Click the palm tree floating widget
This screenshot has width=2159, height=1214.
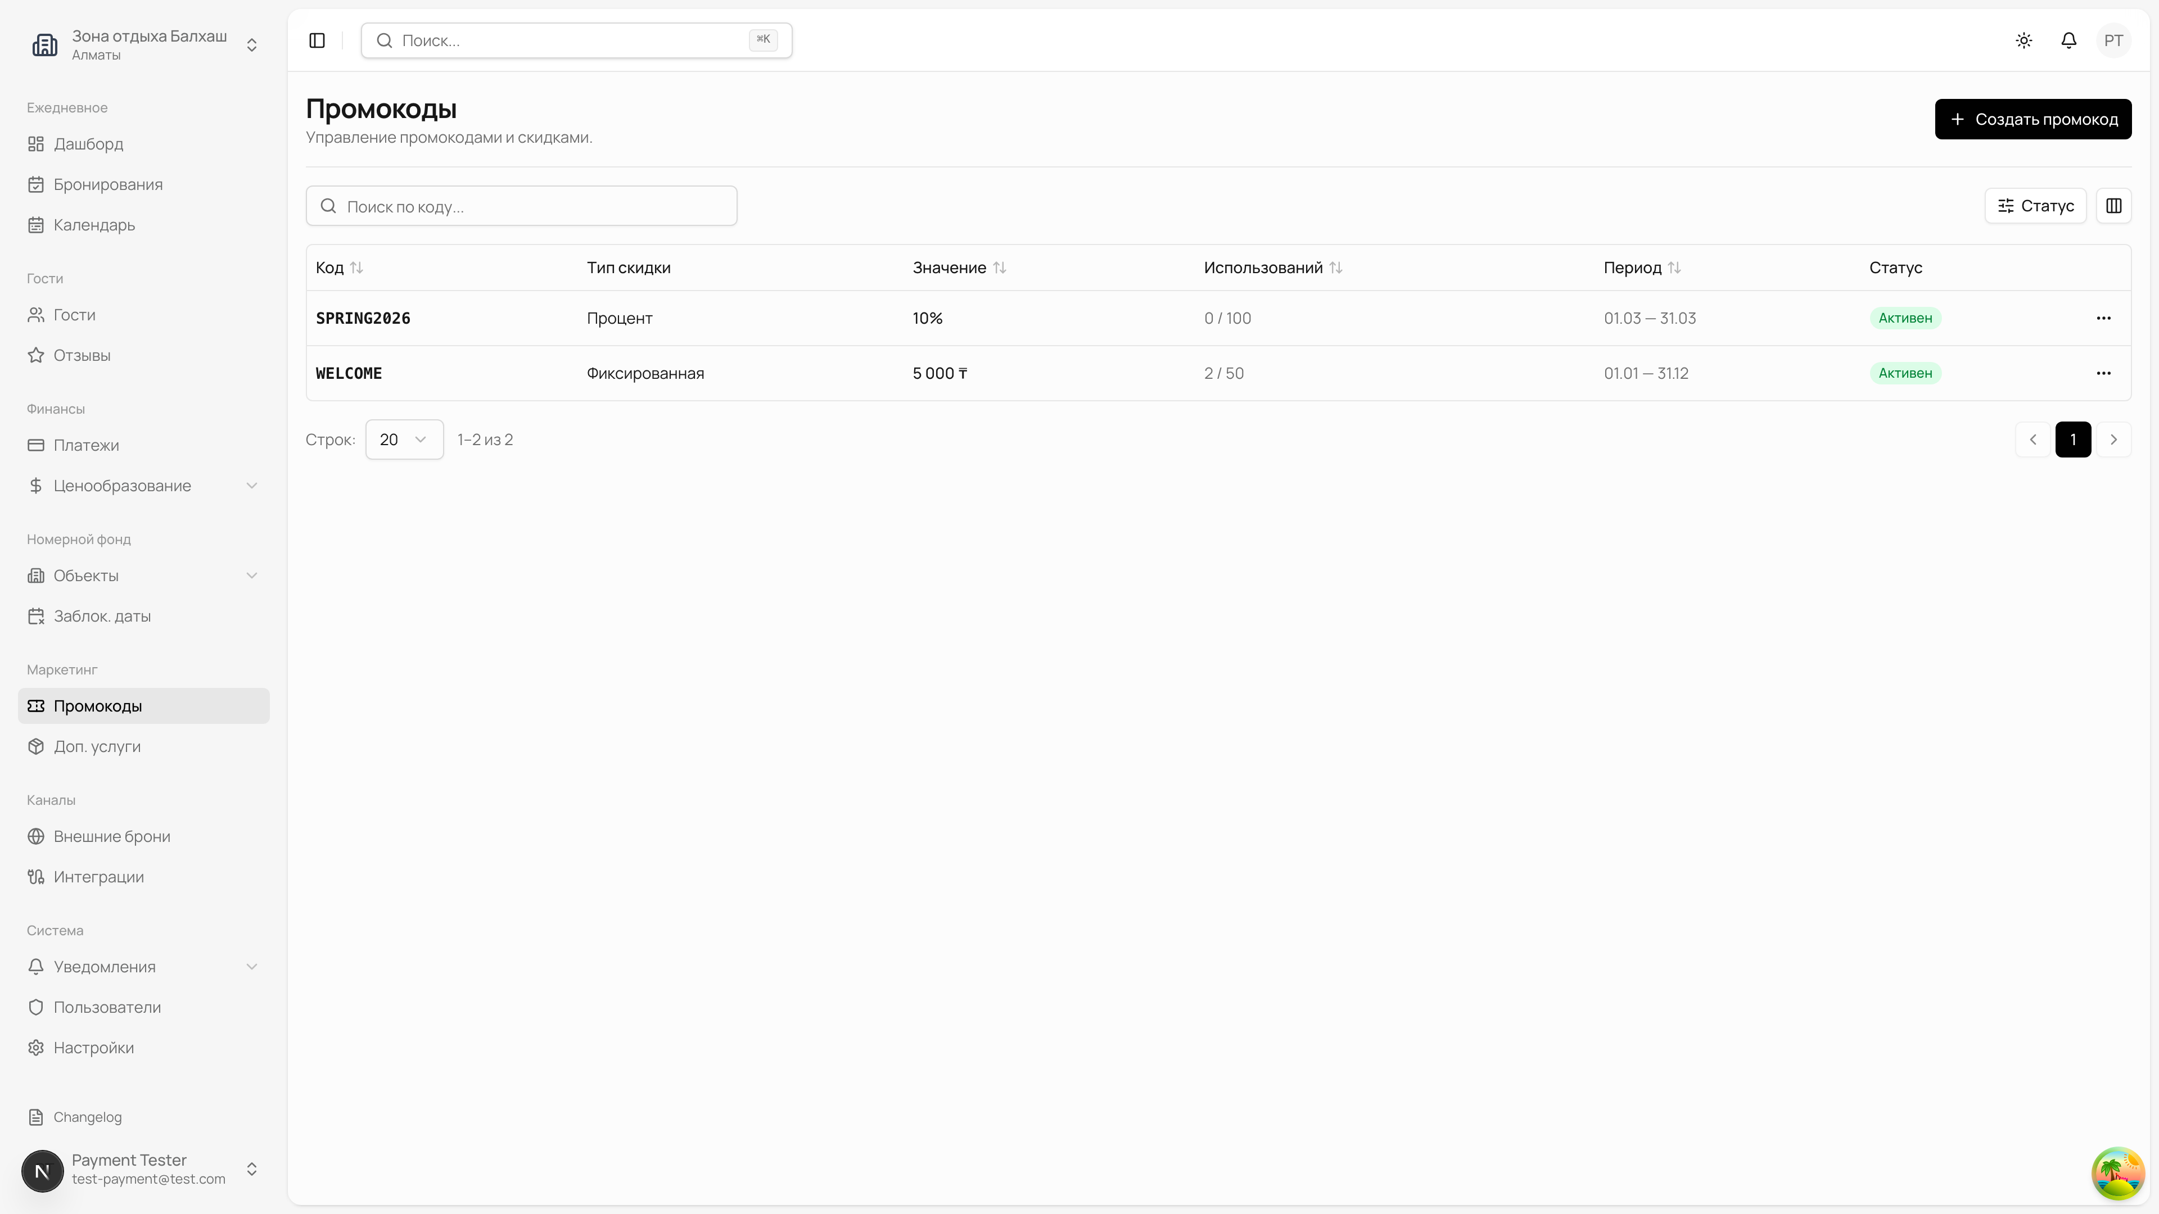[2117, 1173]
